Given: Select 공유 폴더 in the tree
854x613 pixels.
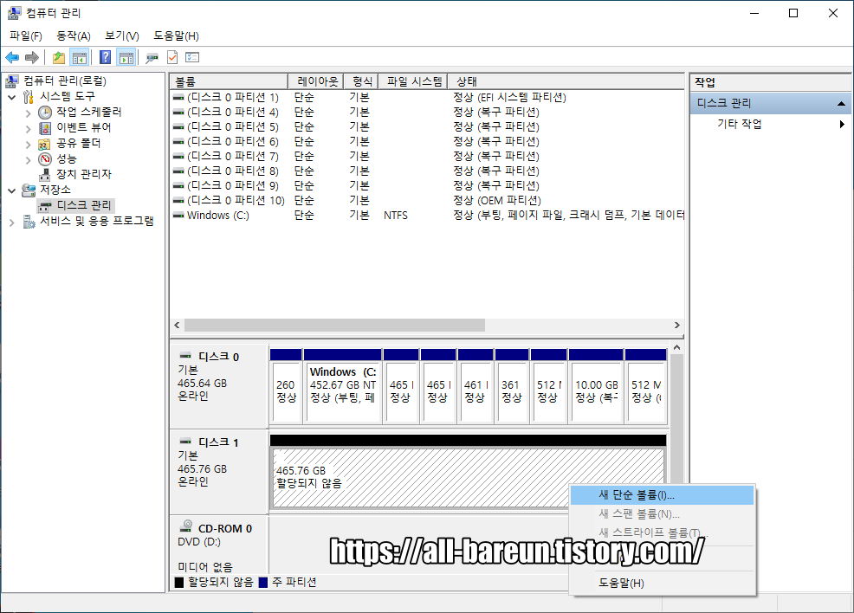Looking at the screenshot, I should [x=79, y=143].
